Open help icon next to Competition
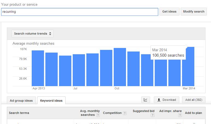211x124 pixels. point(125,113)
